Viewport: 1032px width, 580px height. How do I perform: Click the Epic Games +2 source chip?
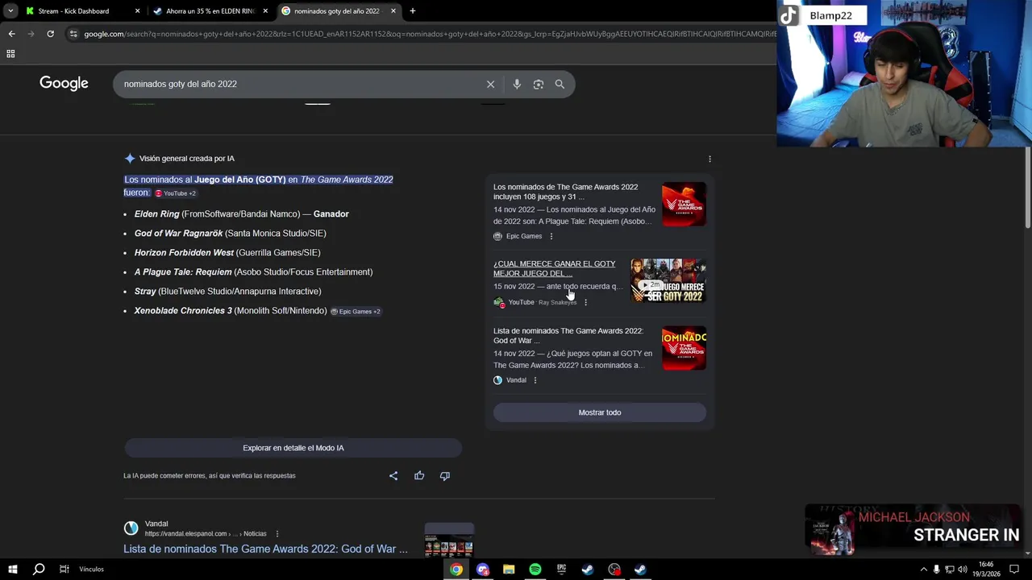356,312
